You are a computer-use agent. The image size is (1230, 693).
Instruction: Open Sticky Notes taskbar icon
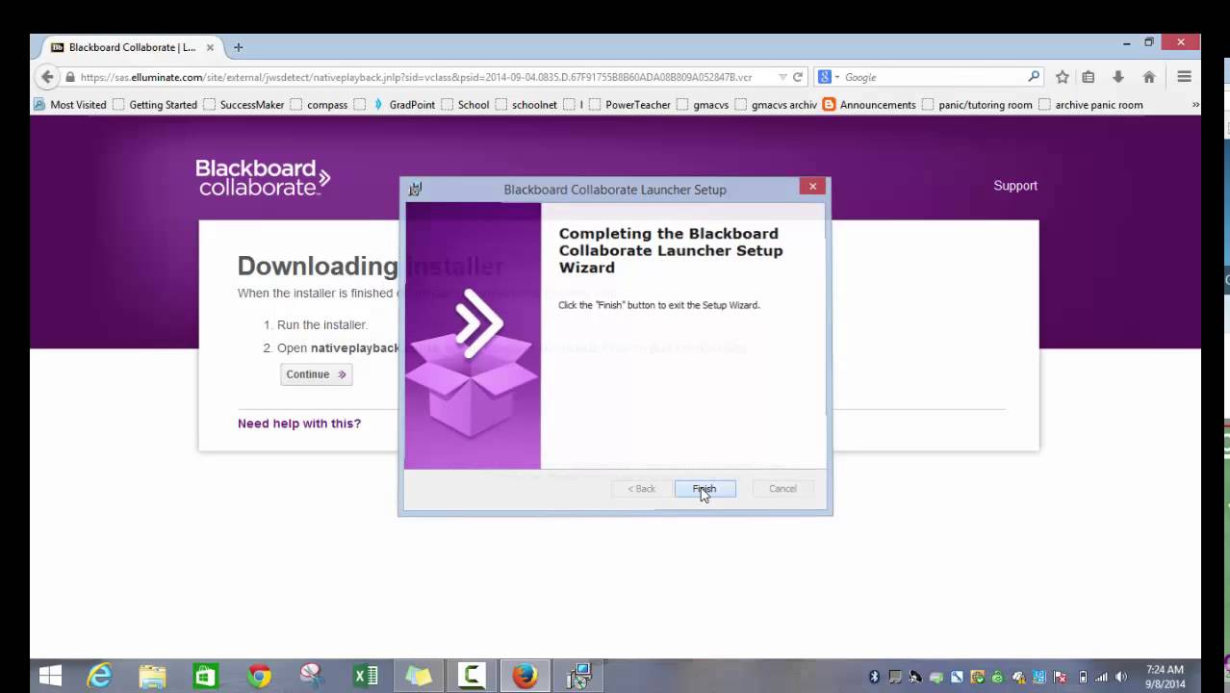pos(419,676)
